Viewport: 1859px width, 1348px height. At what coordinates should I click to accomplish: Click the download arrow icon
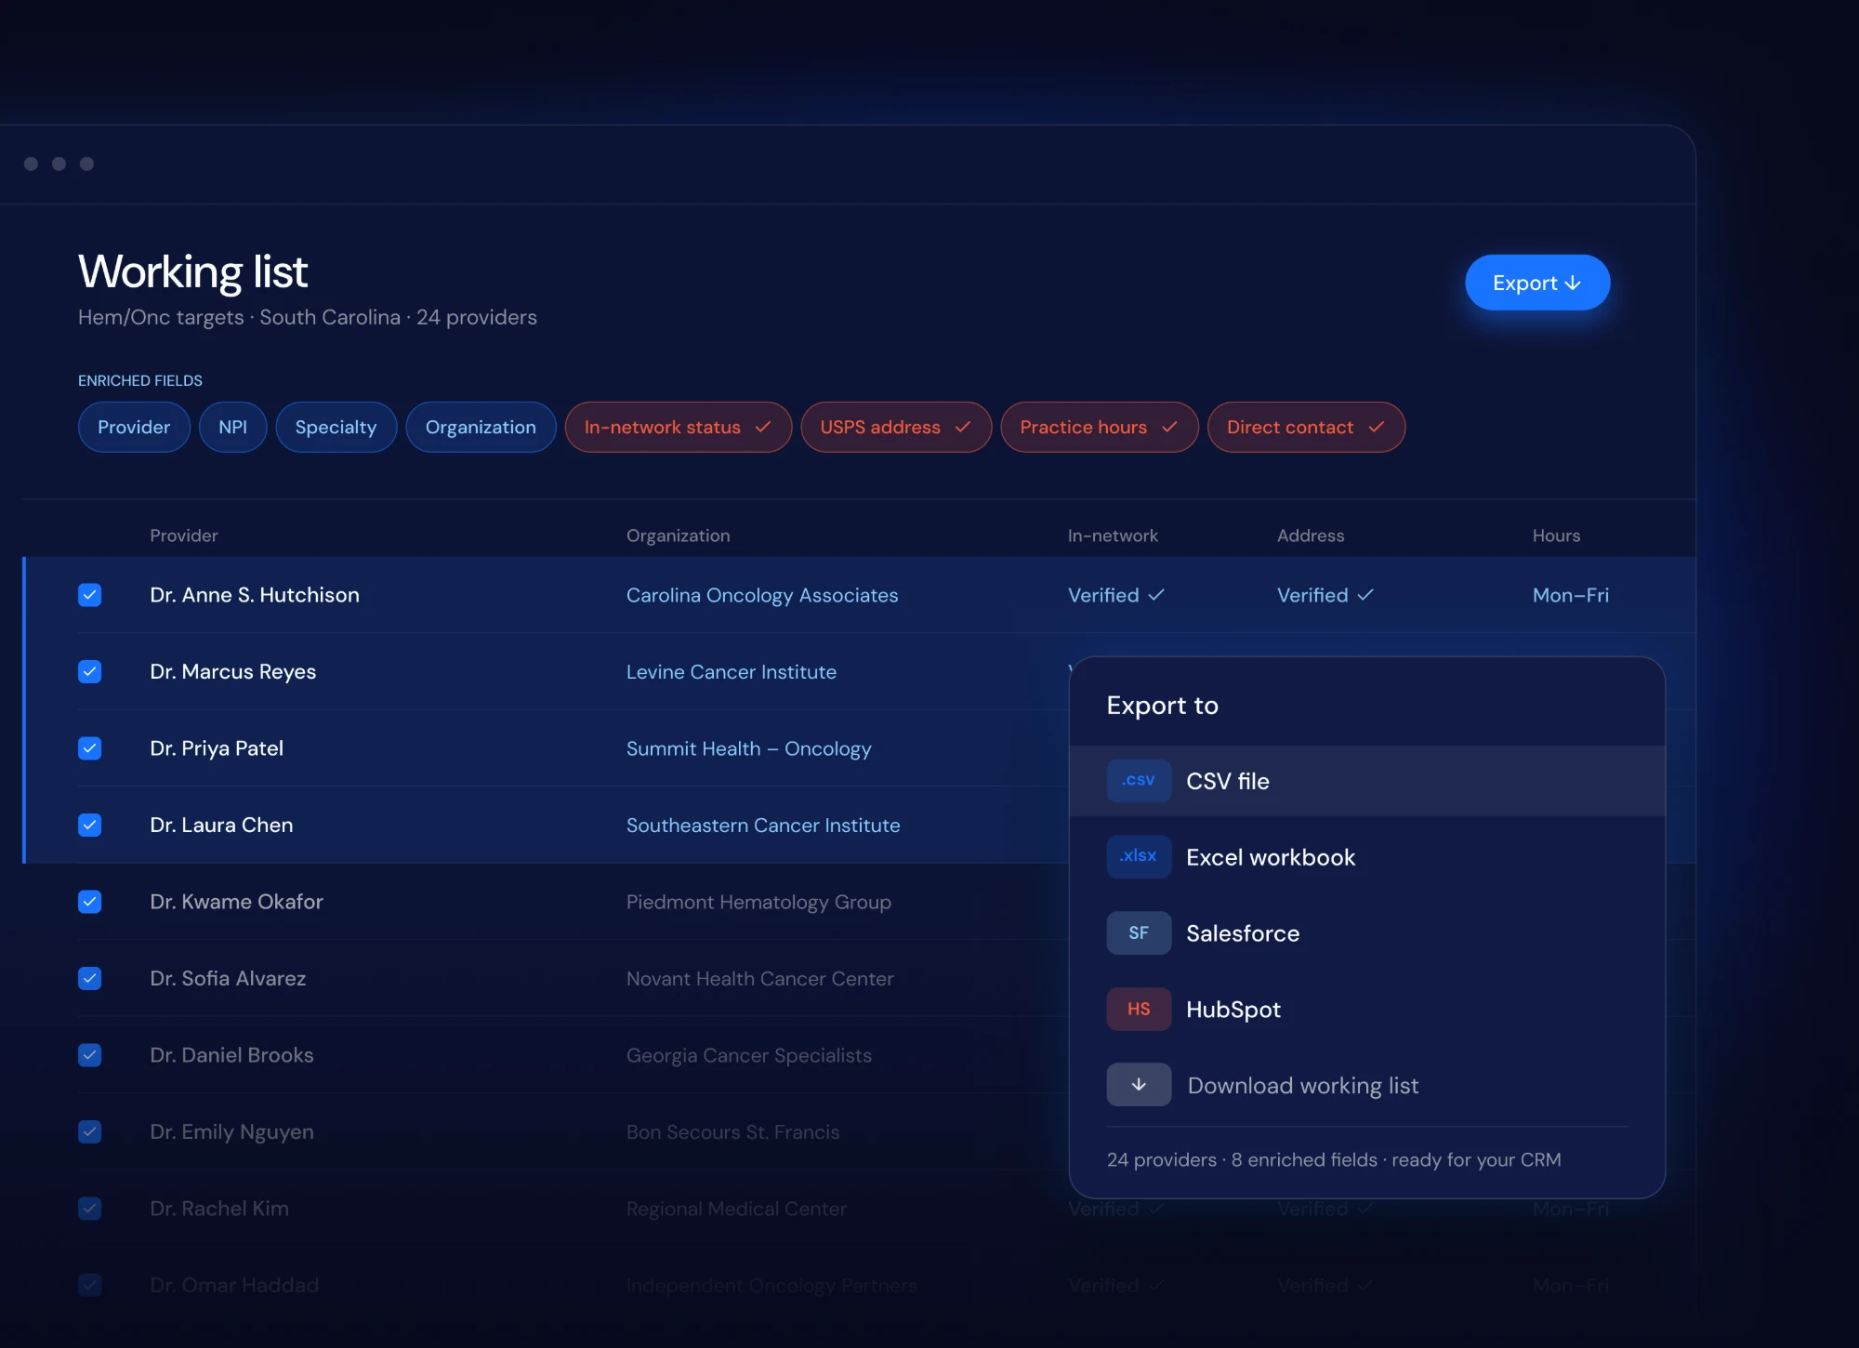click(x=1139, y=1085)
